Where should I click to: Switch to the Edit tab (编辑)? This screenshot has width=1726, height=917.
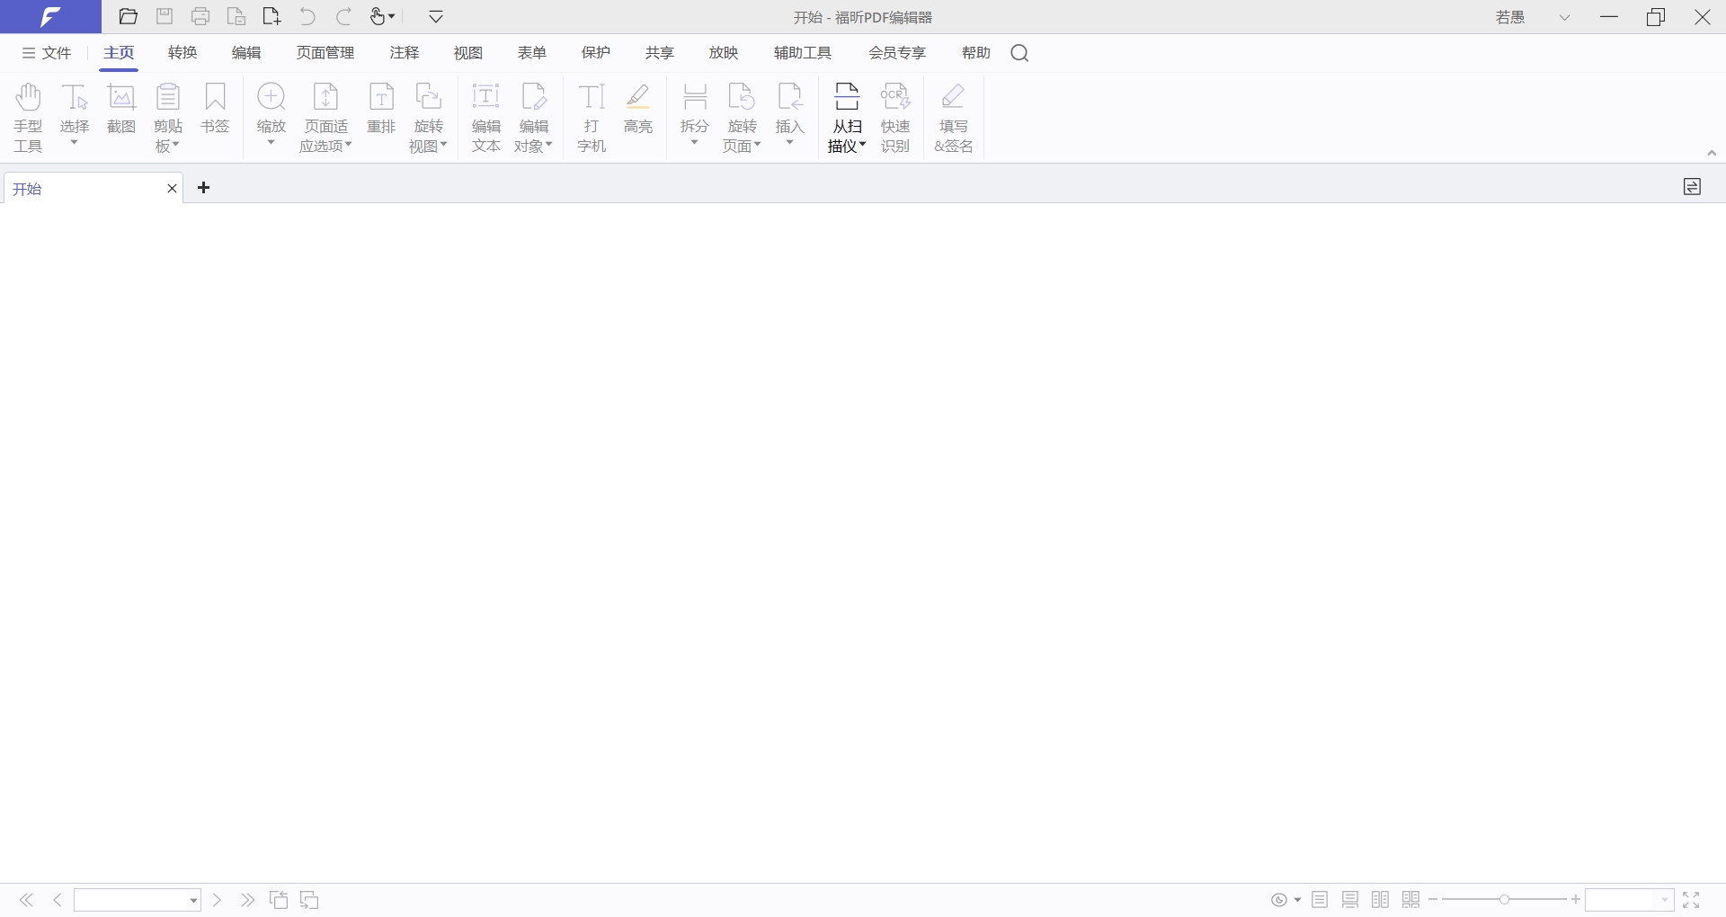(246, 53)
